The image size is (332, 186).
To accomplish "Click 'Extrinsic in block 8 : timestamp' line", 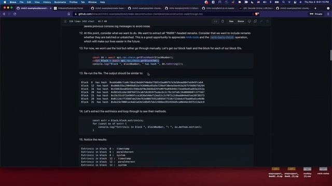I will [105, 149].
